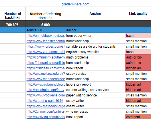Open the community.southern source URL
151x119 pixels.
pyautogui.click(x=46, y=57)
